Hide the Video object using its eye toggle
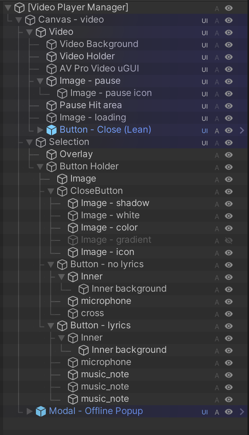The height and width of the screenshot is (435, 249). click(x=228, y=32)
